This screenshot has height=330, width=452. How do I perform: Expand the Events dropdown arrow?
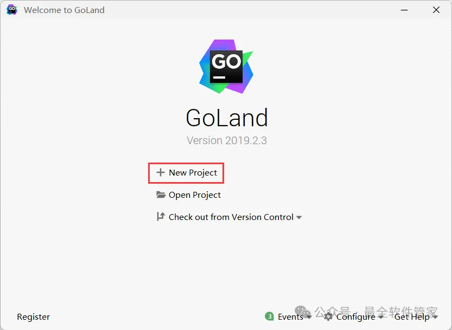[309, 317]
